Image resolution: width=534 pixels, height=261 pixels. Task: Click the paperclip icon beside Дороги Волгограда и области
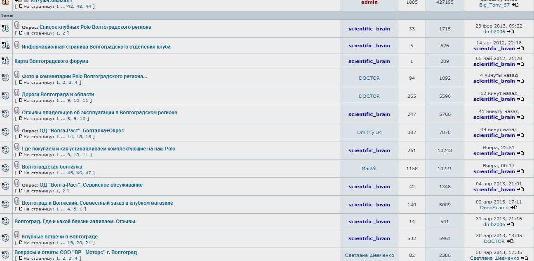[x=17, y=92]
